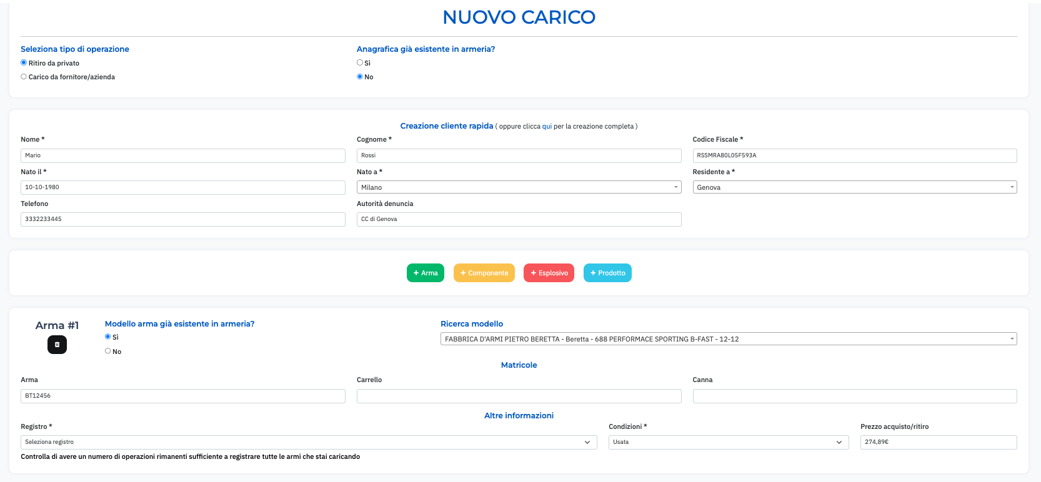Focus the Carrello serial number field
Screen dimensions: 1041x482
click(519, 396)
